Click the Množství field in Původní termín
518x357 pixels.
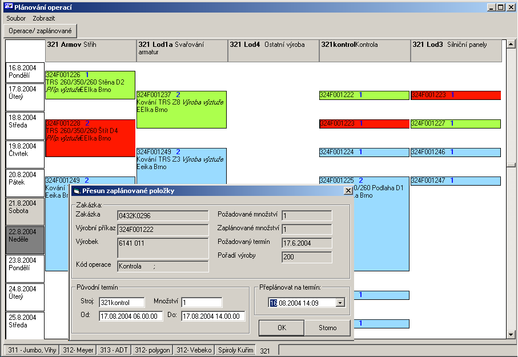[202, 303]
